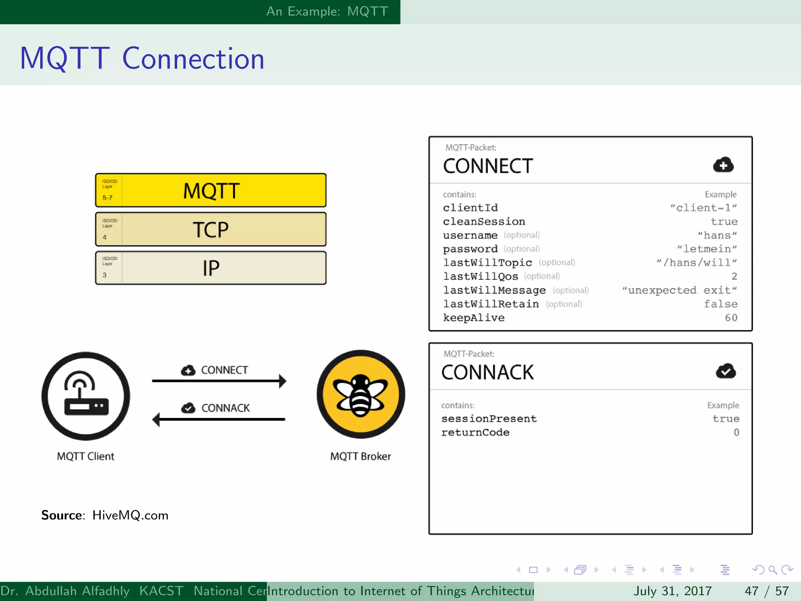Click the 'lastWillQos' field name

[x=481, y=276]
